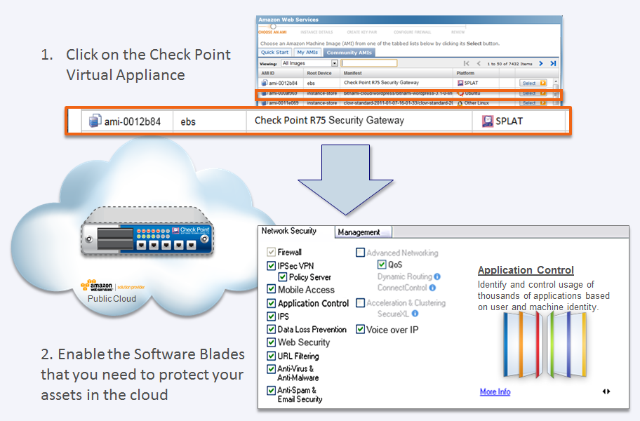Click the Create Key Pair wizard step
This screenshot has height=421, width=640.
(x=361, y=32)
